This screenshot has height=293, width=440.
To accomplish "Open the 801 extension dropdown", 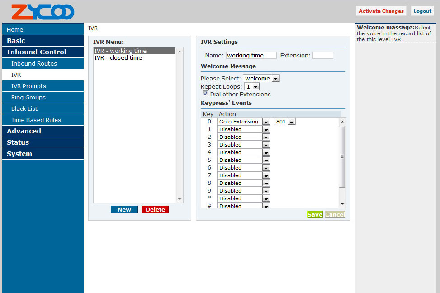I will click(284, 122).
